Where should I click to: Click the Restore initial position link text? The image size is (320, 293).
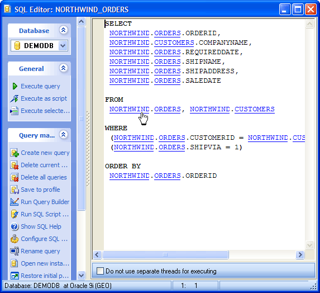point(45,276)
